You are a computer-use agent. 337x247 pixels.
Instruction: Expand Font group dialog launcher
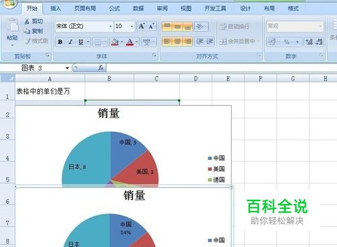click(154, 55)
